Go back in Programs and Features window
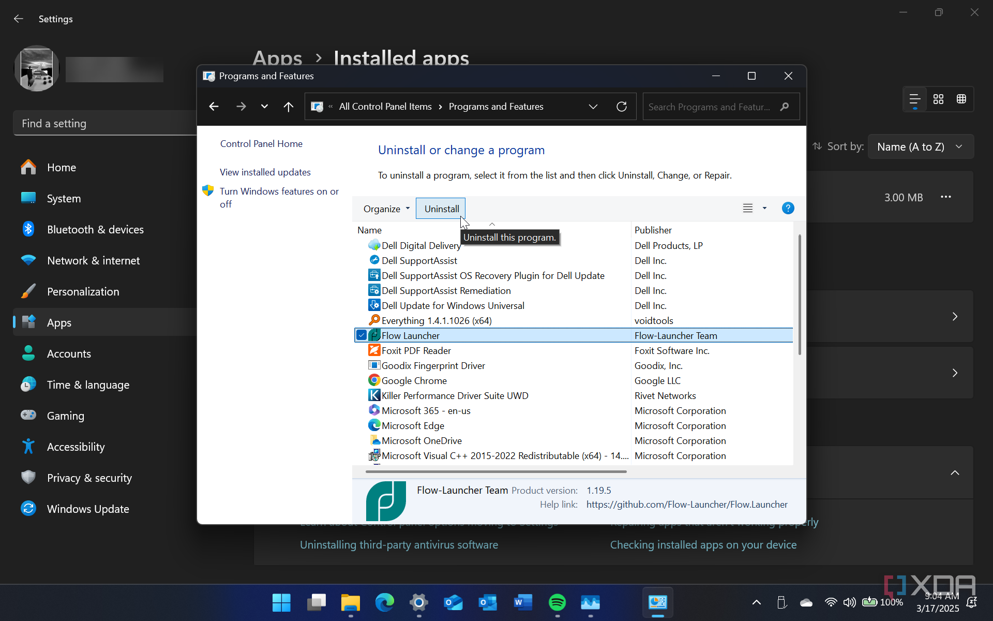 214,107
